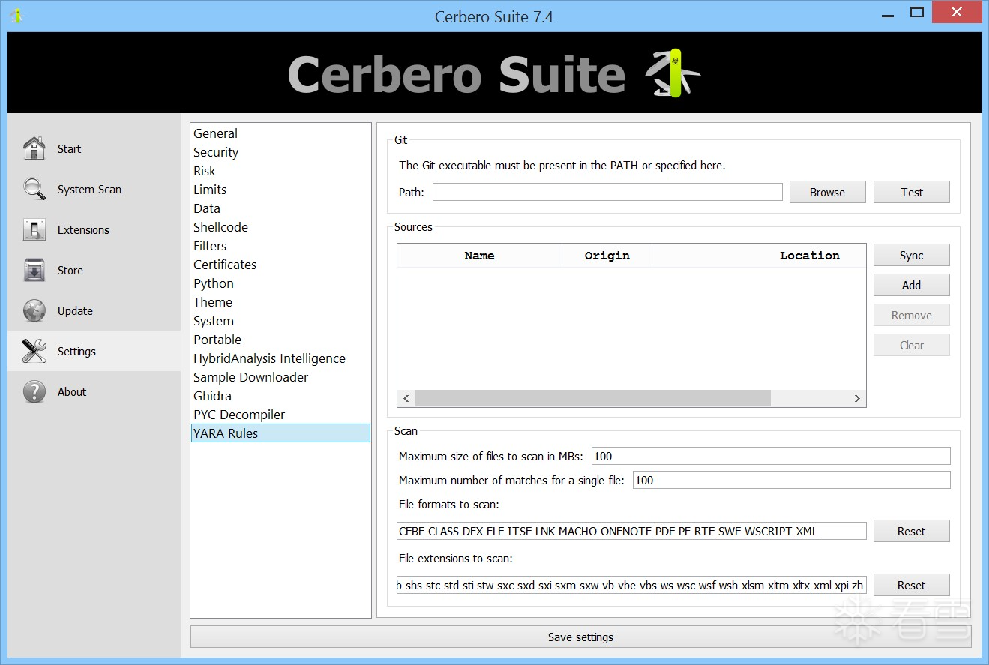
Task: Click the Save settings button
Action: point(580,637)
